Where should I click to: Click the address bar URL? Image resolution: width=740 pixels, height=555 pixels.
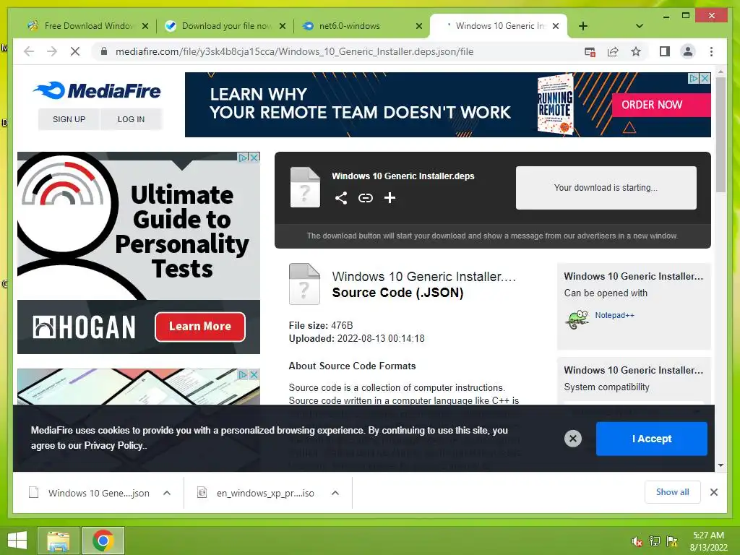(x=295, y=51)
